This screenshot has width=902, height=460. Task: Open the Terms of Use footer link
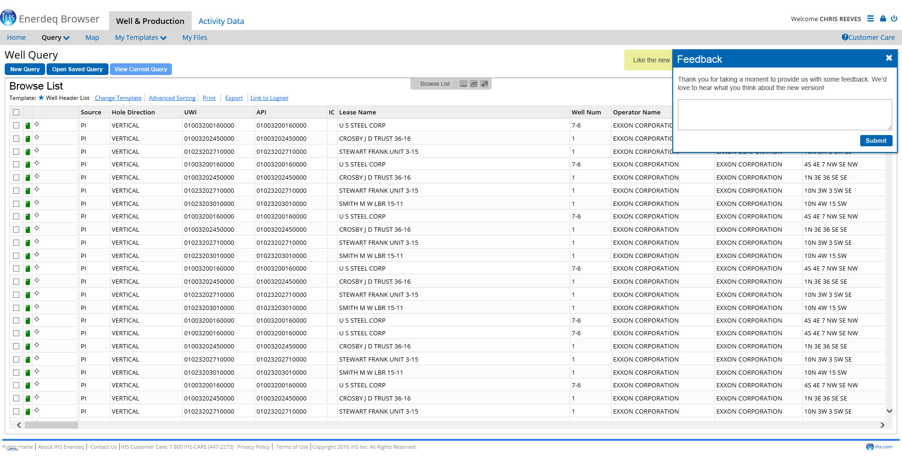click(x=292, y=447)
